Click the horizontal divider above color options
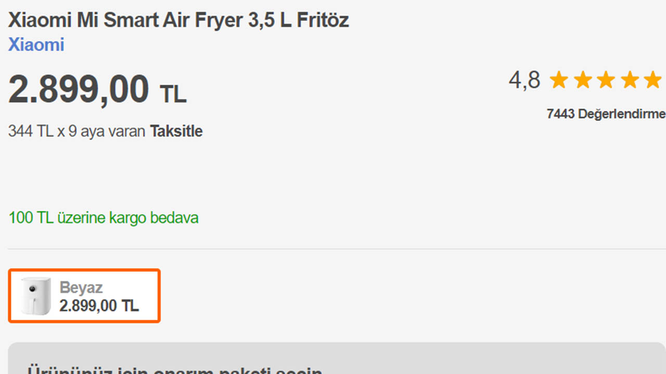 [333, 249]
